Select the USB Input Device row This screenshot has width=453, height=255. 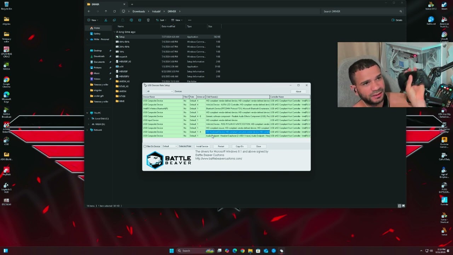pyautogui.click(x=226, y=120)
